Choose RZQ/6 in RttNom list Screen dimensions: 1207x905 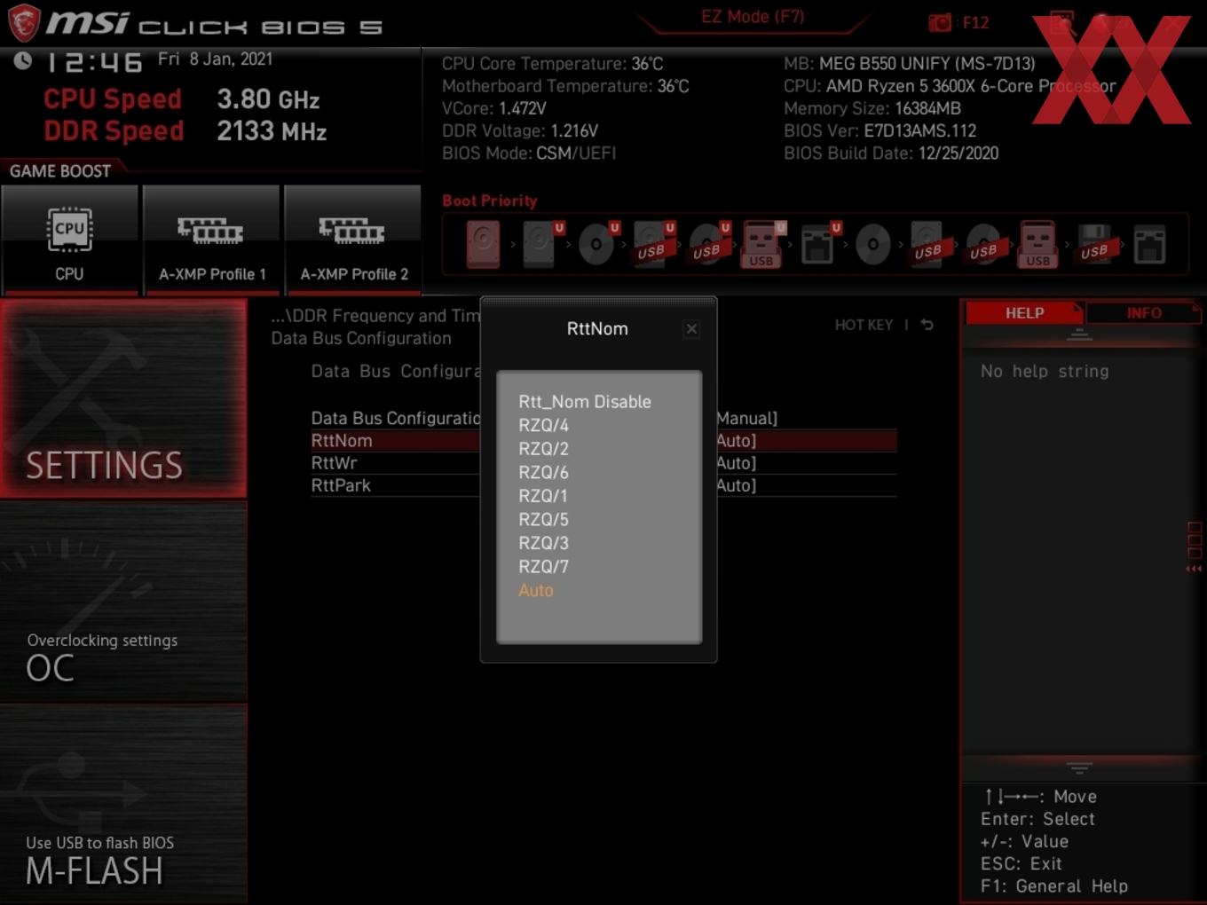click(x=543, y=473)
